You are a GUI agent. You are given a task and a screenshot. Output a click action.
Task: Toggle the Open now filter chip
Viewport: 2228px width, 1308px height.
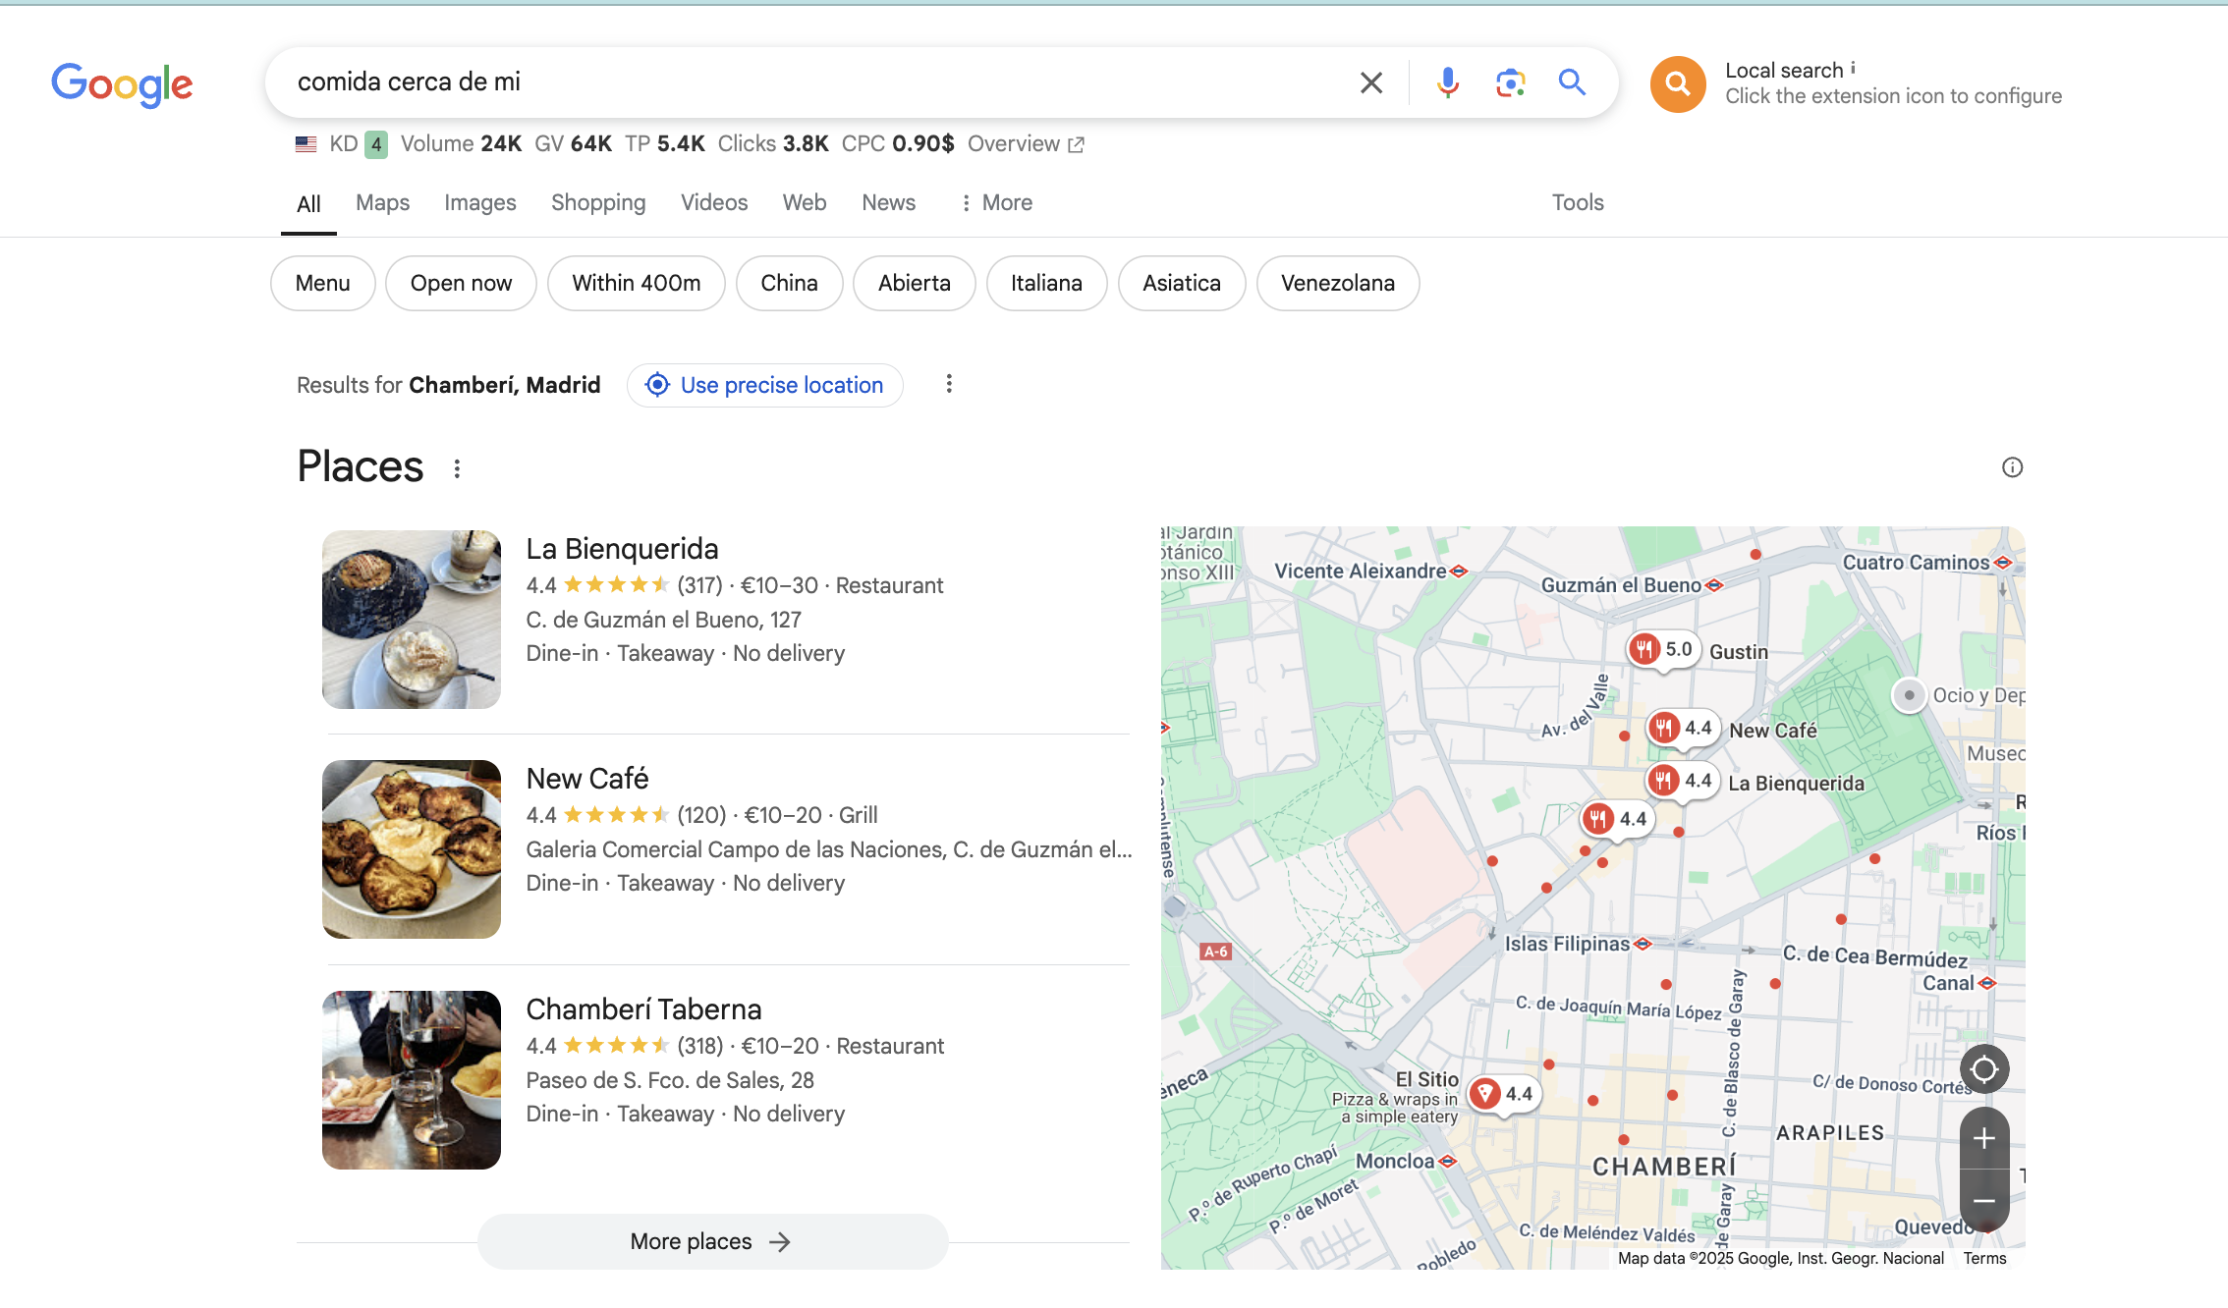[x=461, y=283]
